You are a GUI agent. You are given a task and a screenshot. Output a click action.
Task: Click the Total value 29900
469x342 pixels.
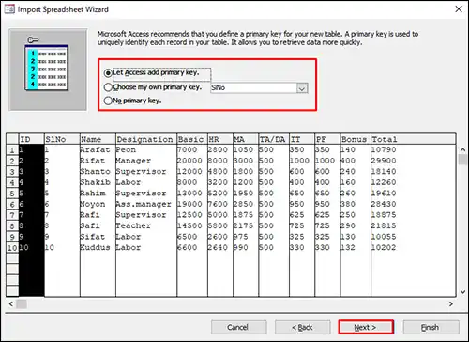pyautogui.click(x=384, y=161)
